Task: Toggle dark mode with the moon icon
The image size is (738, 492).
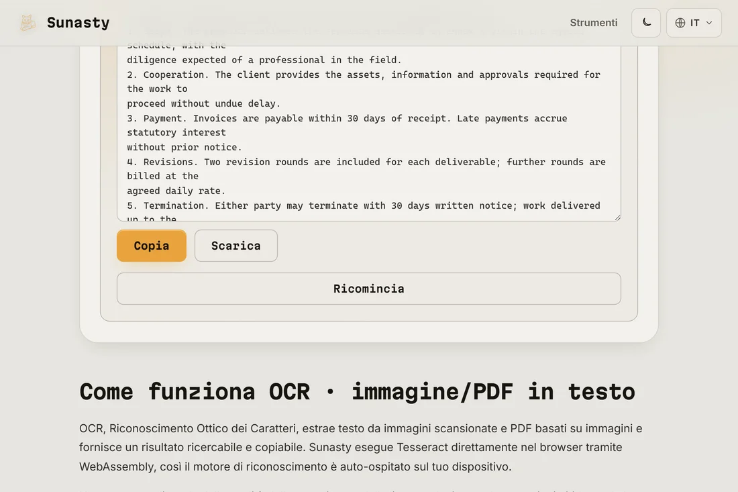Action: [645, 23]
